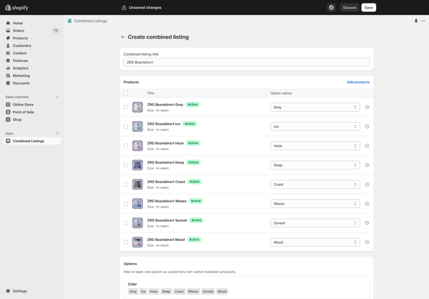Remove ZRO Boardshort Waves from the listing
Image resolution: width=429 pixels, height=299 pixels.
point(367,204)
